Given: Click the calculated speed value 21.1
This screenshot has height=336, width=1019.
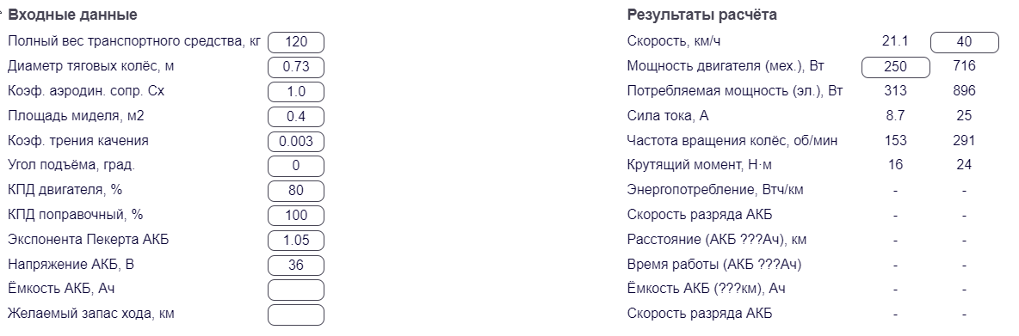Looking at the screenshot, I should point(895,41).
